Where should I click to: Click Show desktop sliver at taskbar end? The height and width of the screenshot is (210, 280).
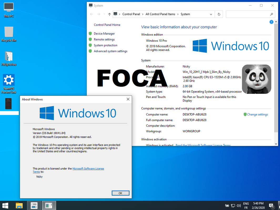(279, 206)
